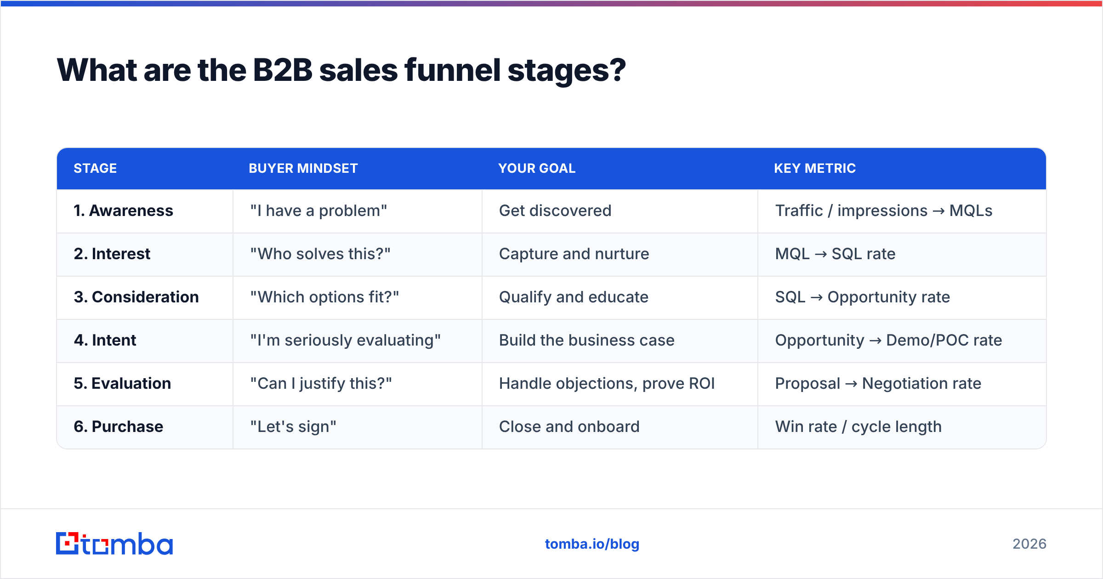The image size is (1103, 579).
Task: Click the "3. Consideration" stage cell
Action: 145,297
